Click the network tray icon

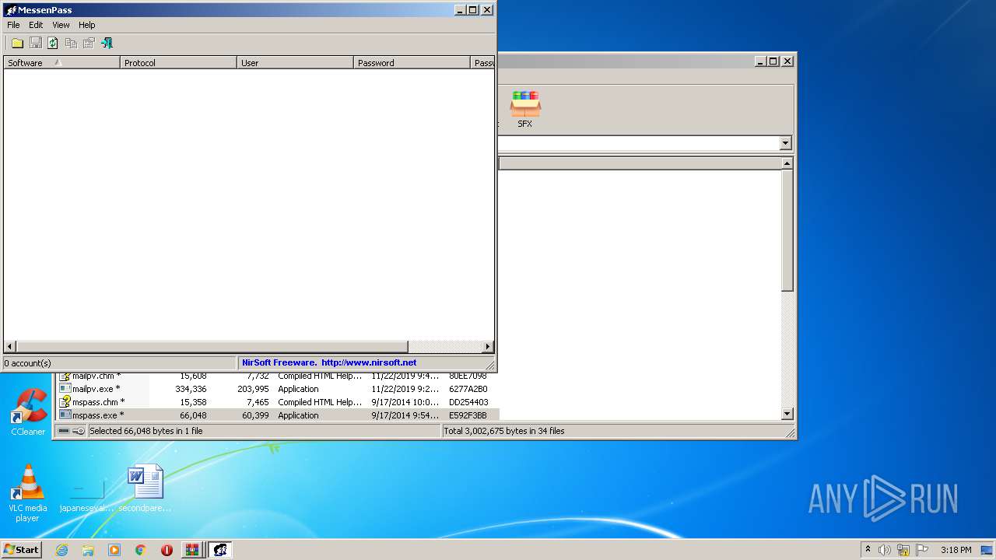(x=903, y=550)
